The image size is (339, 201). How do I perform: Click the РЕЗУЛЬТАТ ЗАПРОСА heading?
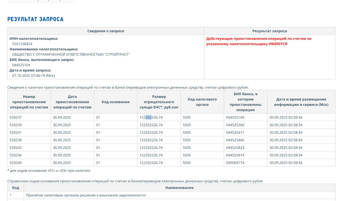[x=35, y=19]
